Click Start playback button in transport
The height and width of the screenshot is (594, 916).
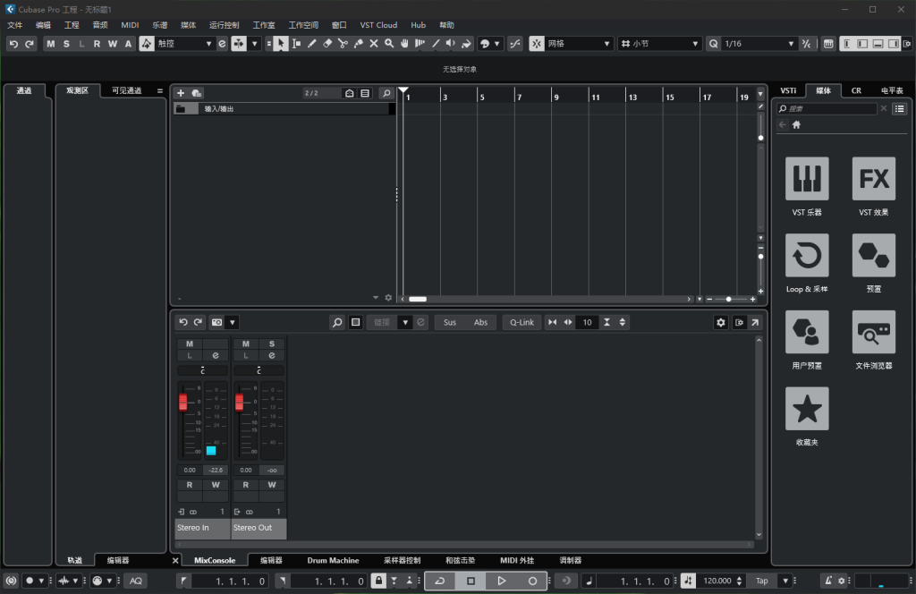click(x=501, y=581)
